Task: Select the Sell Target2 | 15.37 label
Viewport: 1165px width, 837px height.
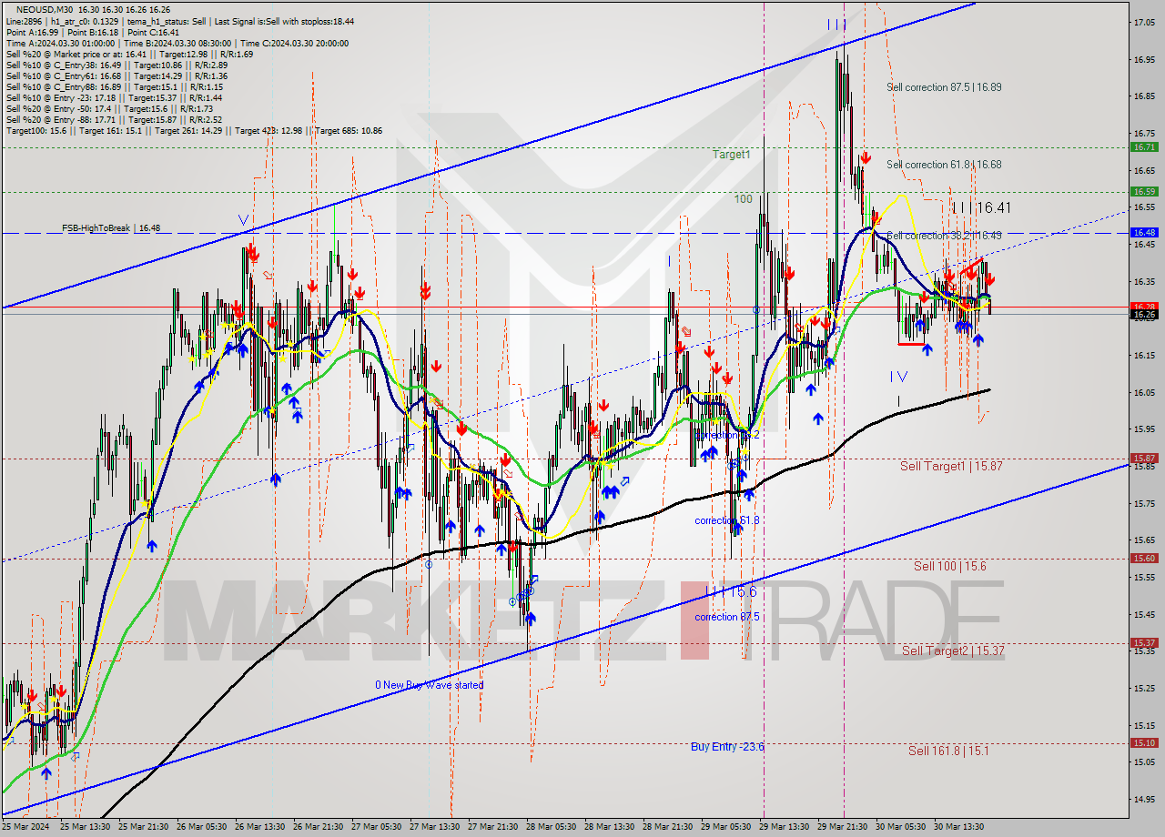Action: [953, 650]
